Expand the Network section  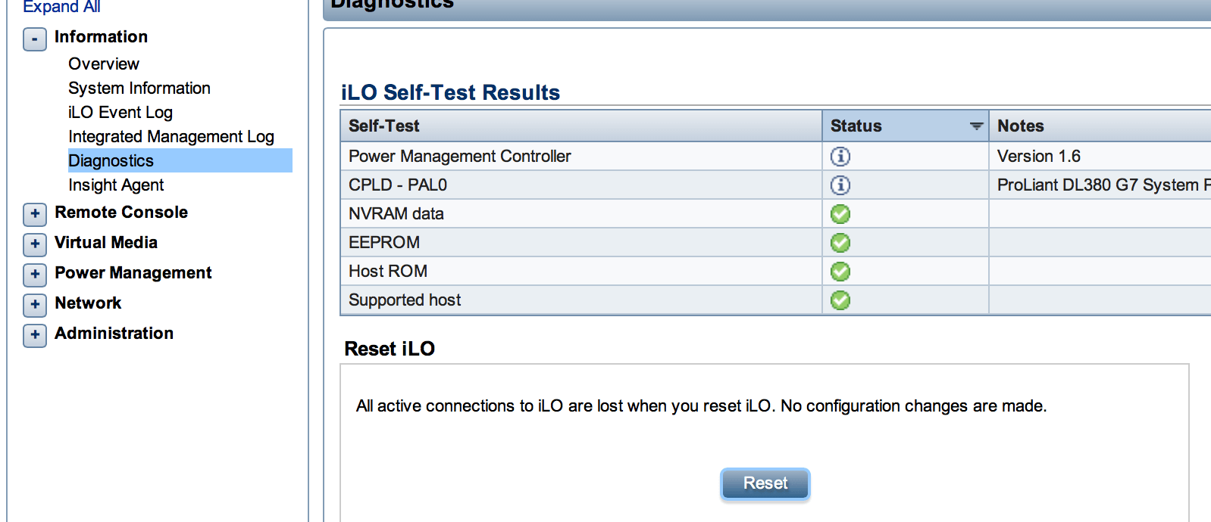[35, 305]
